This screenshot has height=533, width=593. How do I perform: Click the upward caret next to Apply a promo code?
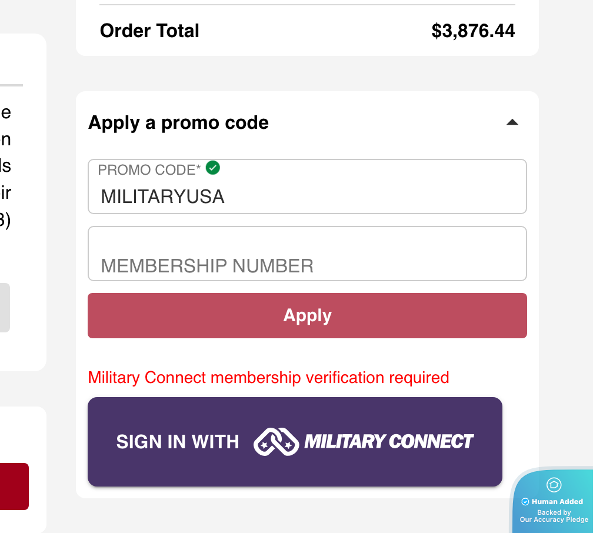click(512, 122)
